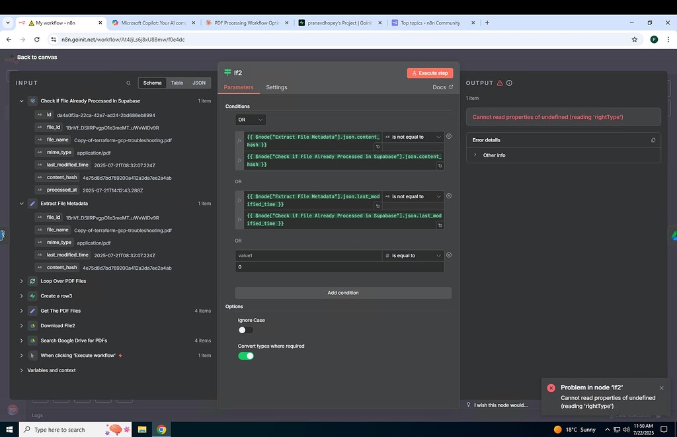The width and height of the screenshot is (677, 437).
Task: Click the search icon in INPUT panel
Action: pos(128,83)
